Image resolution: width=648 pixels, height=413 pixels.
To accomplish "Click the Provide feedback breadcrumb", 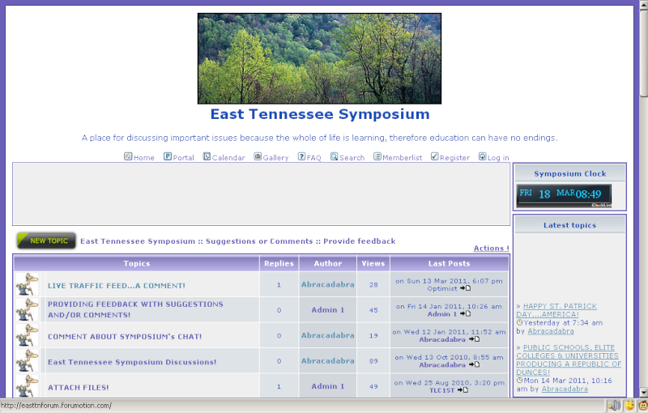I will pyautogui.click(x=359, y=241).
